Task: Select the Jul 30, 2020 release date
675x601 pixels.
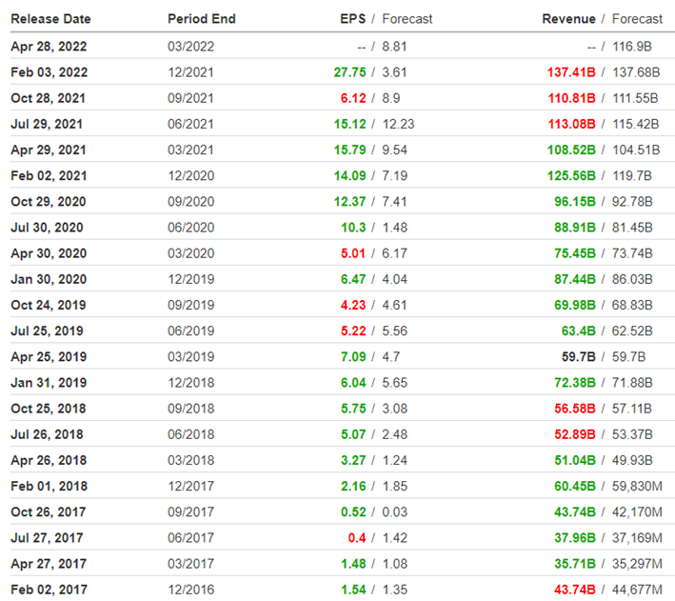Action: point(47,228)
